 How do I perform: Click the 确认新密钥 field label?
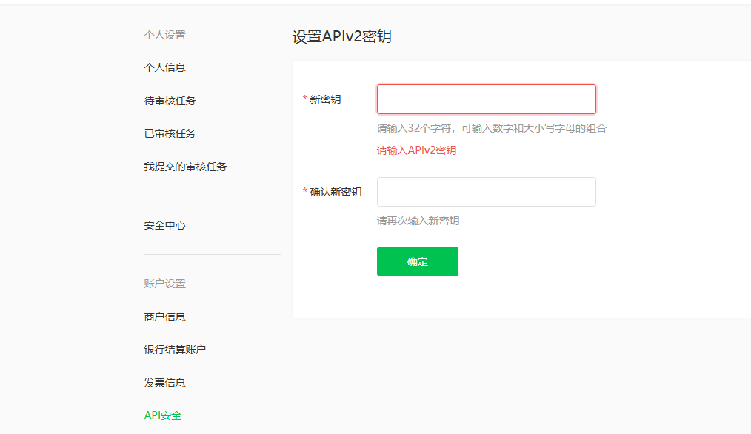336,192
